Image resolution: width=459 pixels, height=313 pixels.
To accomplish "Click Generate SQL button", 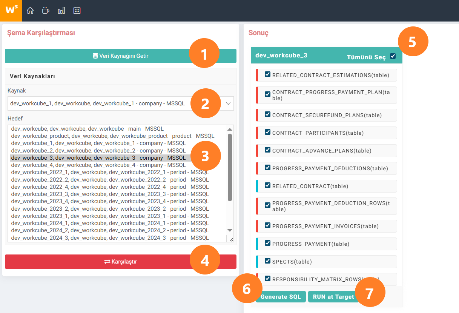I will click(281, 297).
